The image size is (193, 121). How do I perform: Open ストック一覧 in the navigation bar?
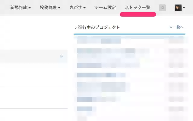click(138, 8)
